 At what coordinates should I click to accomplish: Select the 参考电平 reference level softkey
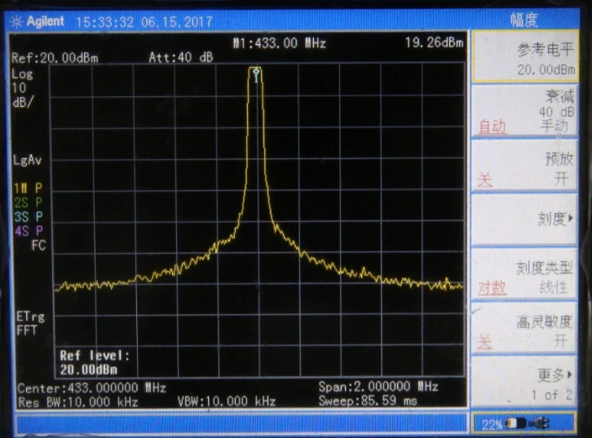(x=525, y=57)
